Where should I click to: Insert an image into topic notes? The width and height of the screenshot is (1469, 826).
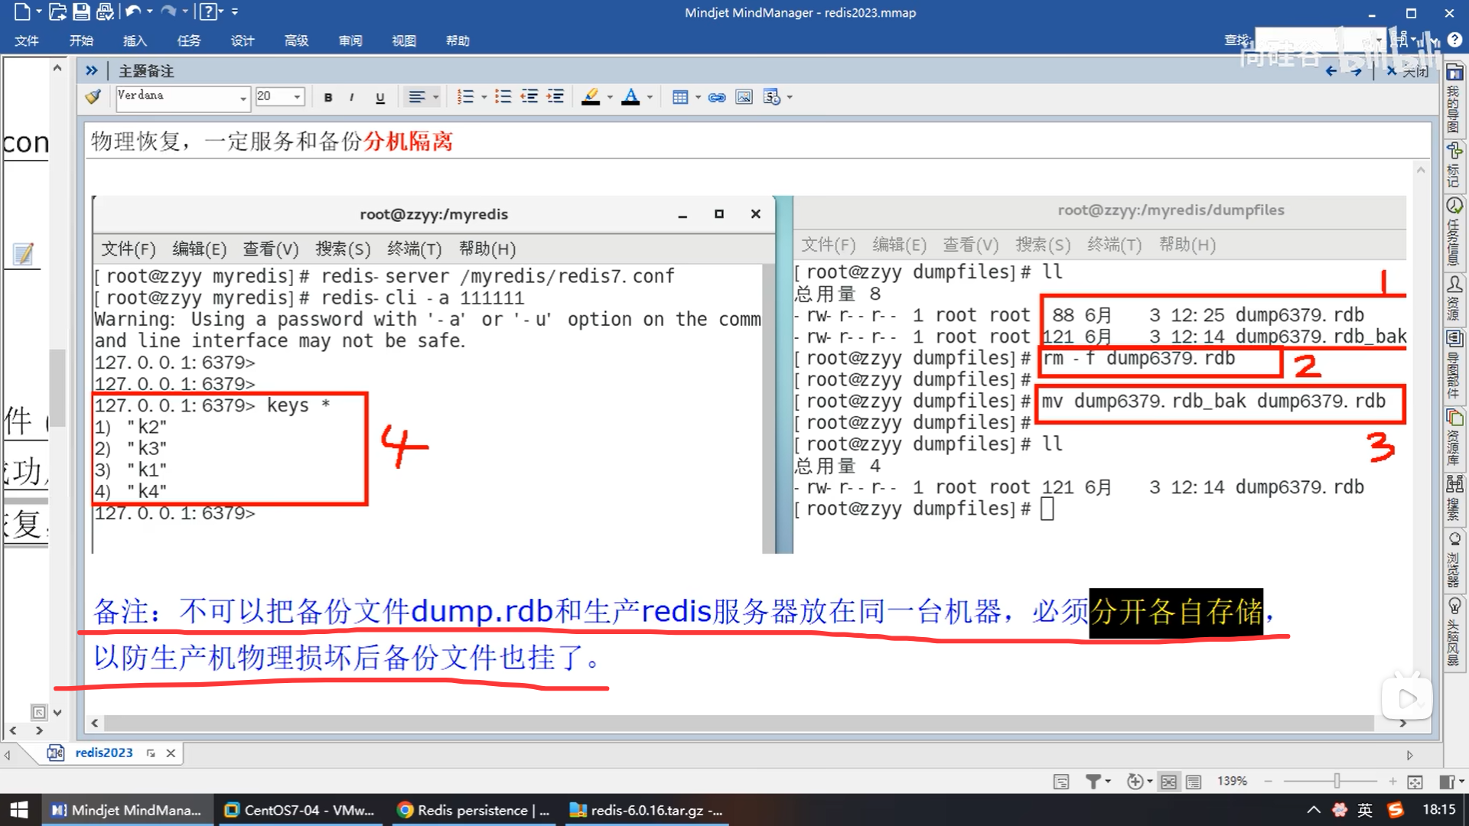coord(744,97)
